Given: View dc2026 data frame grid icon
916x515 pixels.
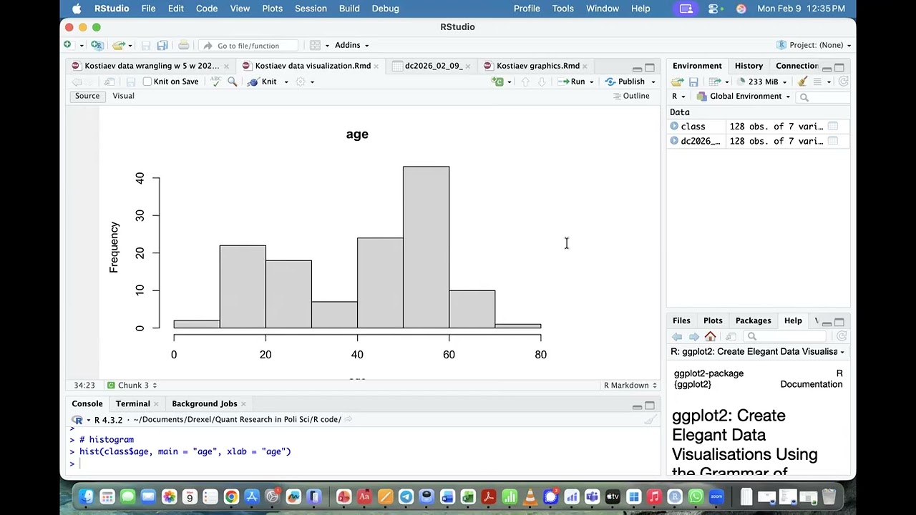Looking at the screenshot, I should point(832,141).
